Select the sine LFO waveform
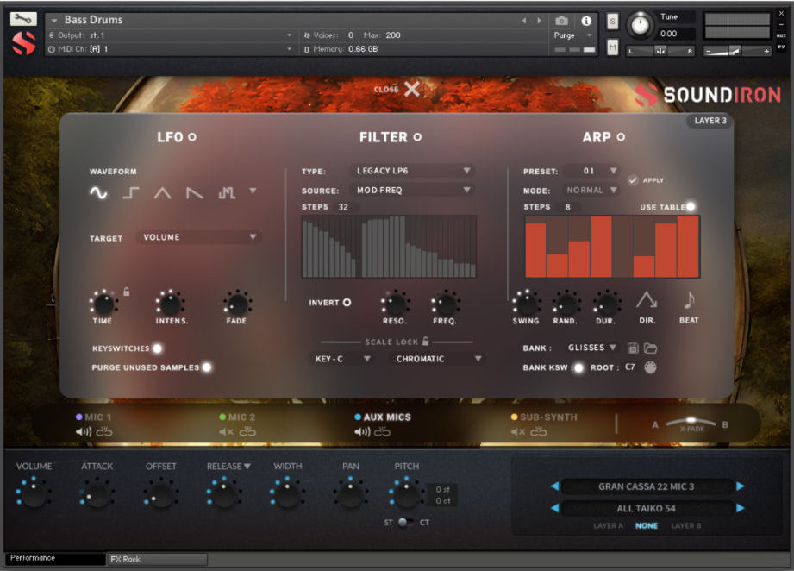This screenshot has width=794, height=571. [x=97, y=194]
